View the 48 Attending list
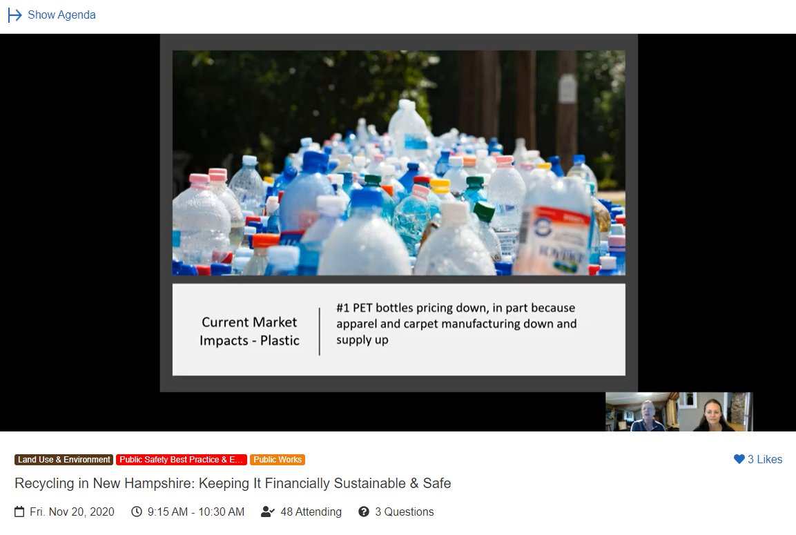796x535 pixels. click(311, 512)
